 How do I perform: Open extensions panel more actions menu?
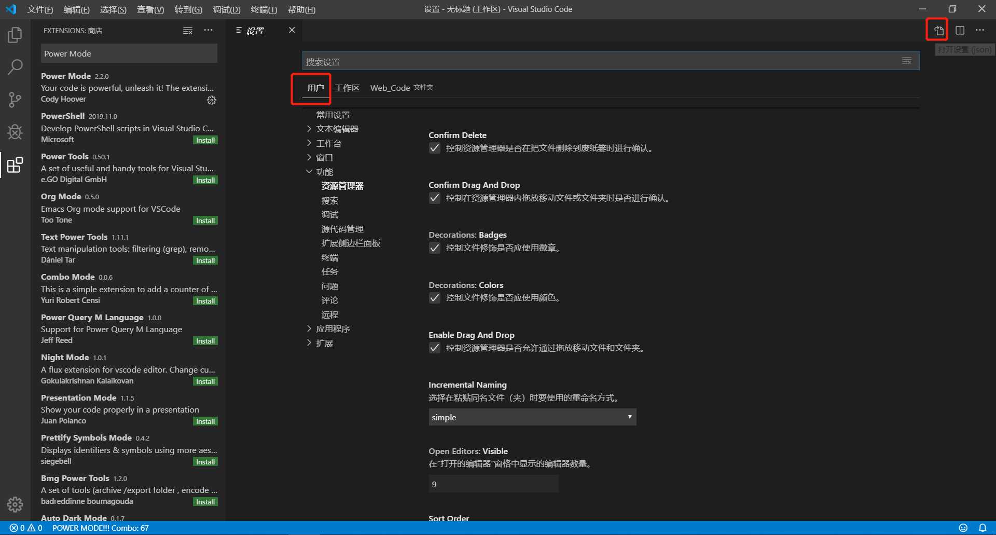click(x=208, y=31)
